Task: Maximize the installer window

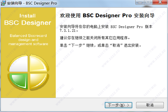Action: pyautogui.click(x=148, y=2)
